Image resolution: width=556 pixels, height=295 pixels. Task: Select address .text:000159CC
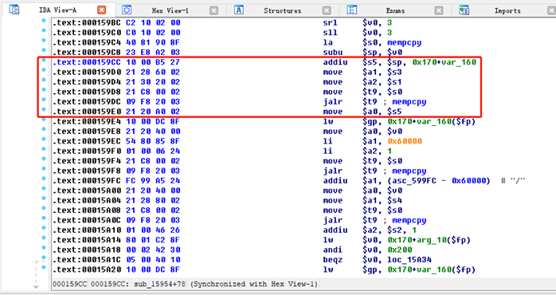pyautogui.click(x=87, y=62)
